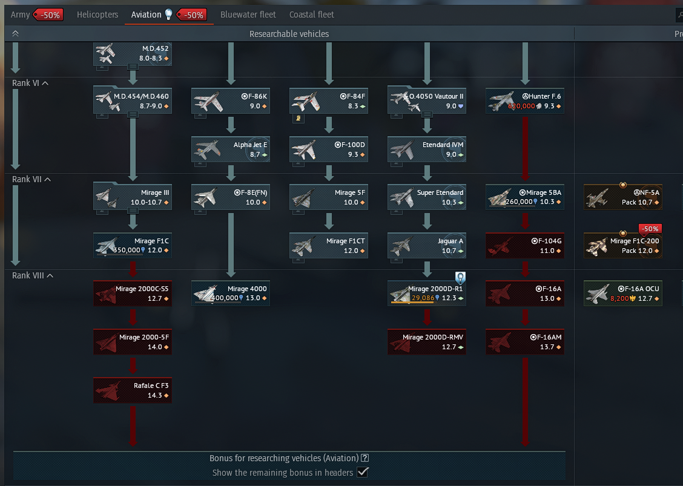This screenshot has width=683, height=486.
Task: Select the locked Rafale C F3
Action: coord(133,390)
